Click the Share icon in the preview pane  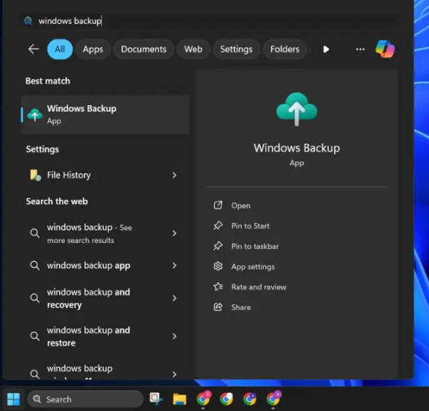218,307
